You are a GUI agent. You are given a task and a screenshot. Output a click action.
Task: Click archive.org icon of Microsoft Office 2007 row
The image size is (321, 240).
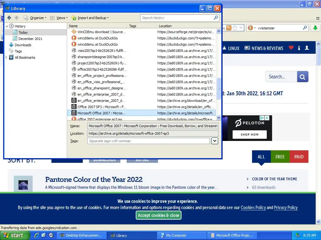(74, 113)
